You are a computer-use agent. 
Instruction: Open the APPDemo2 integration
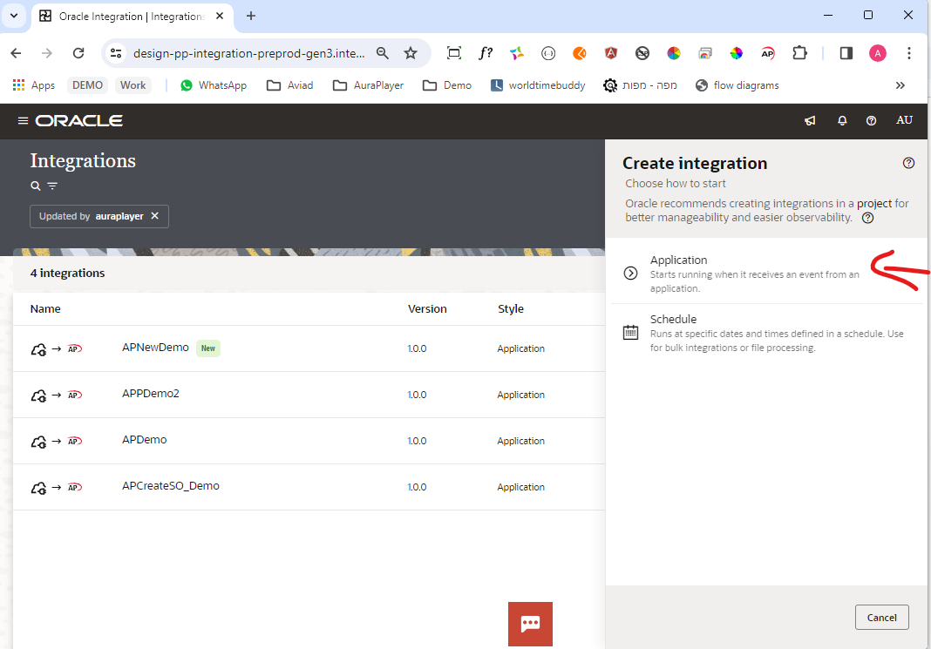coord(151,394)
